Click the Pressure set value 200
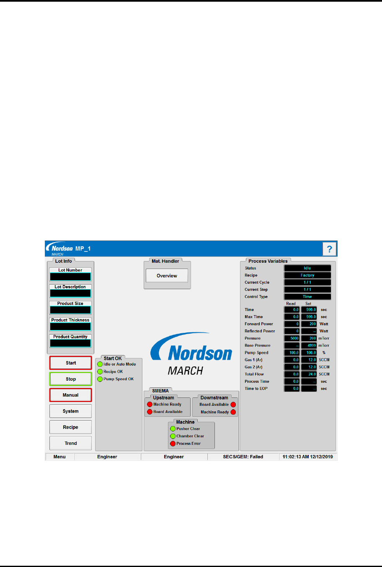382x567 pixels. (309, 338)
